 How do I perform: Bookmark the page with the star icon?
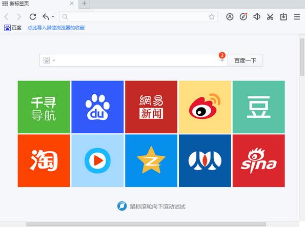[212, 17]
